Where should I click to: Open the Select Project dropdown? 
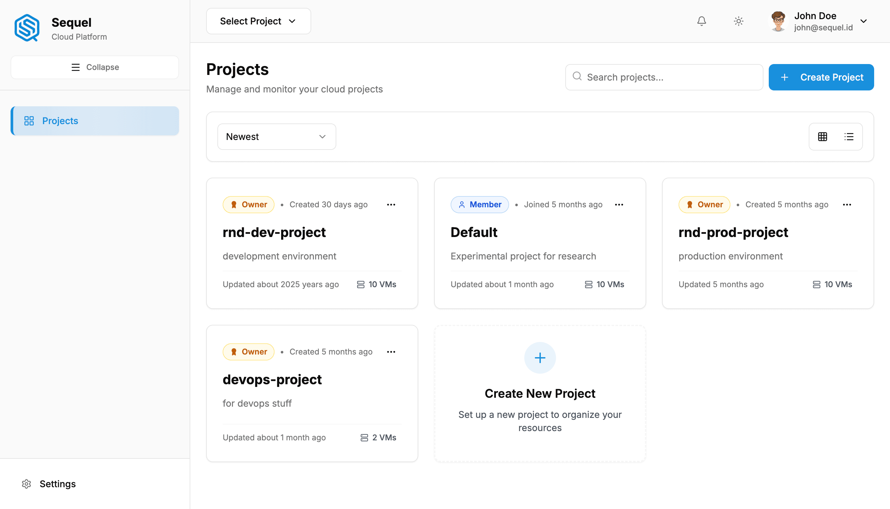(x=258, y=21)
